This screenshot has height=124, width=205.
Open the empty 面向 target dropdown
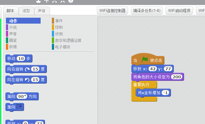[20, 107]
